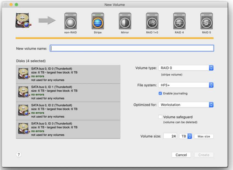
Task: Select disk SATA bus 0, ID 2
Action: pos(68,111)
